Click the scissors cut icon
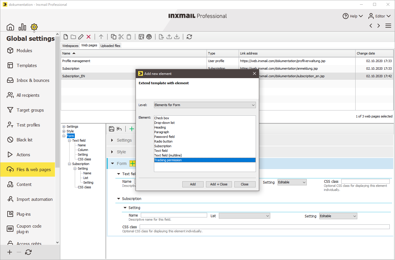Image resolution: width=395 pixels, height=260 pixels. [121, 37]
